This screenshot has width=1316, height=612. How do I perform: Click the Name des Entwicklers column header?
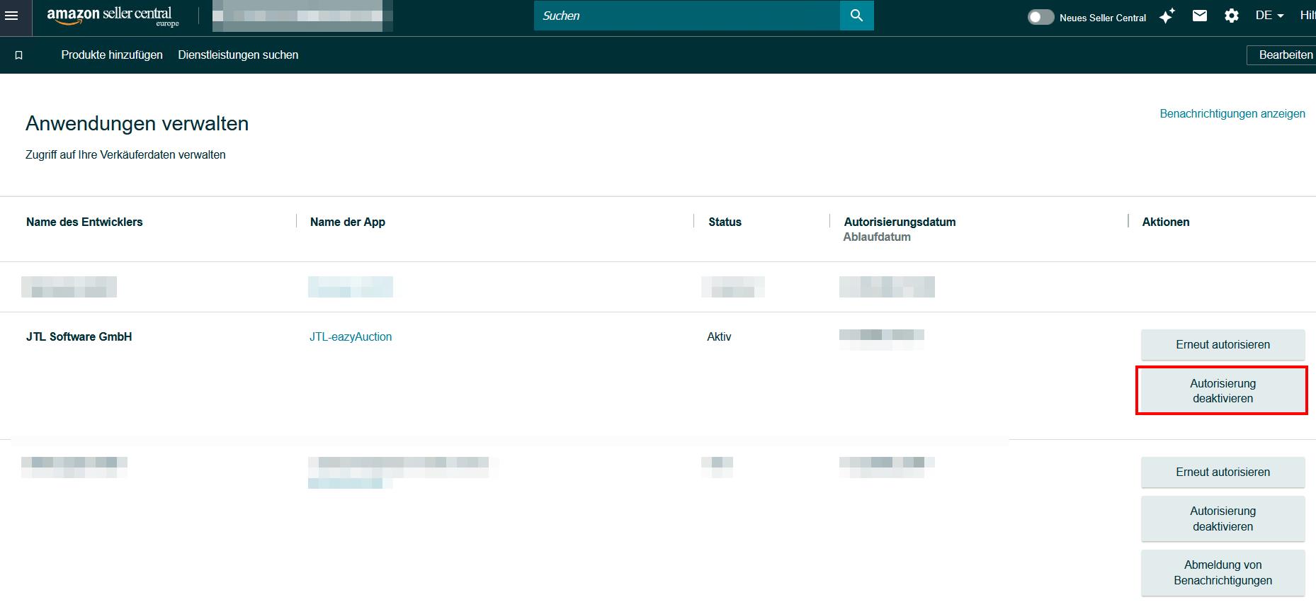click(84, 222)
